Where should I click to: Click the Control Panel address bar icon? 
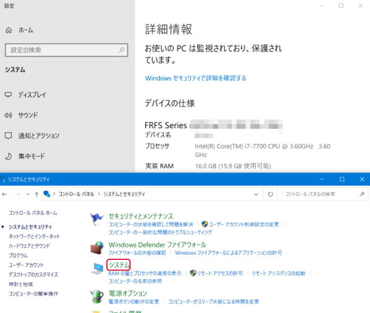coord(47,194)
